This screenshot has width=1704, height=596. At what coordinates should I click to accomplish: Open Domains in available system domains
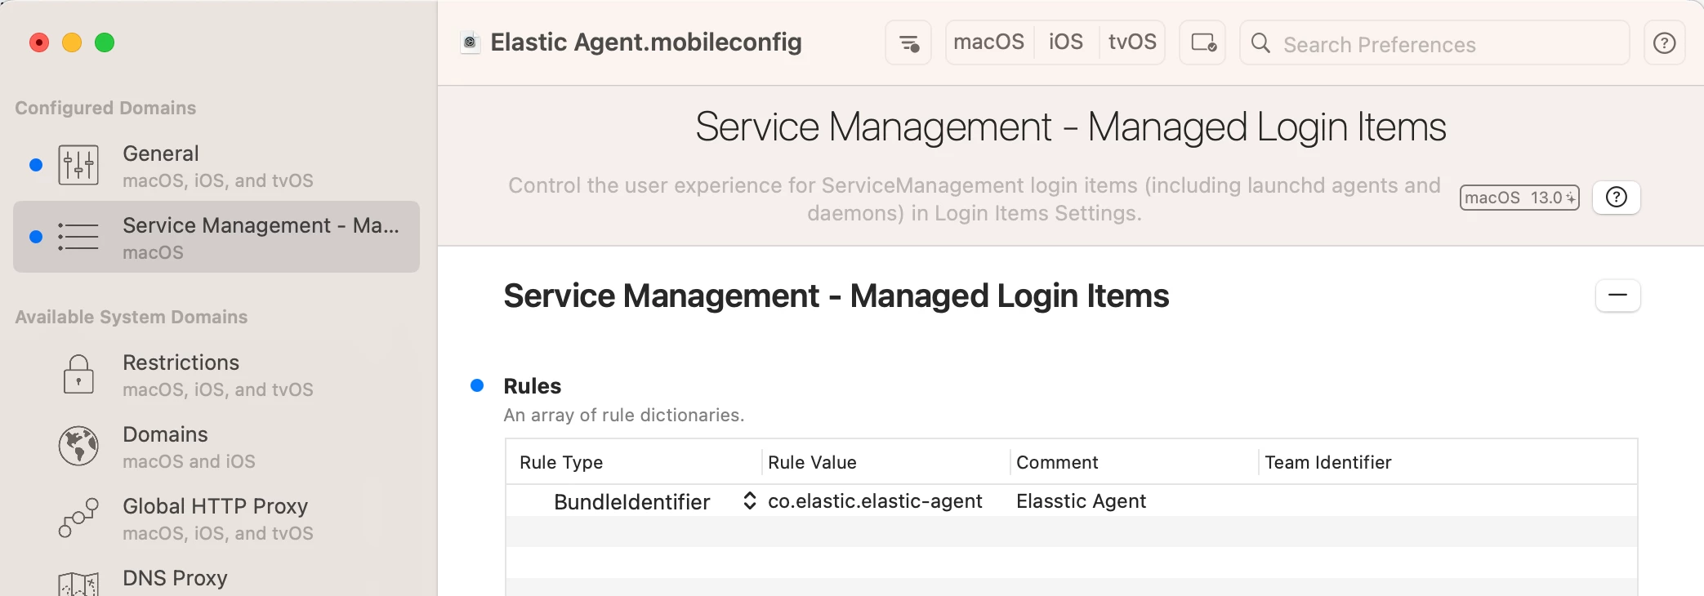coord(216,447)
